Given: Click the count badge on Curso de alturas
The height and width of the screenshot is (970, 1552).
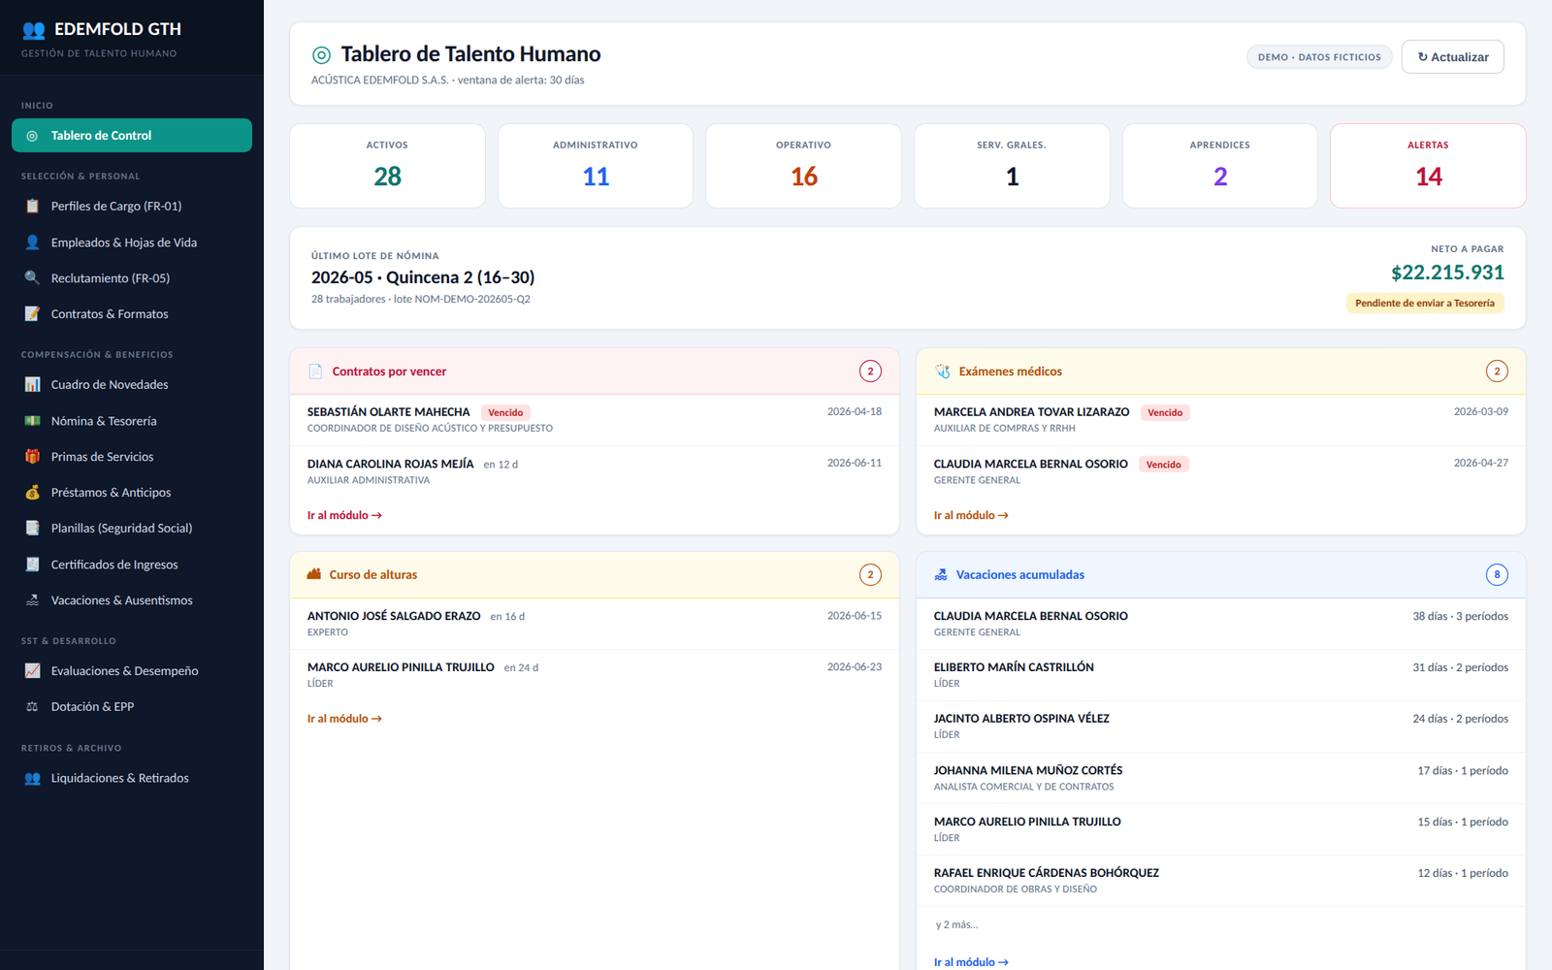Looking at the screenshot, I should pyautogui.click(x=870, y=575).
